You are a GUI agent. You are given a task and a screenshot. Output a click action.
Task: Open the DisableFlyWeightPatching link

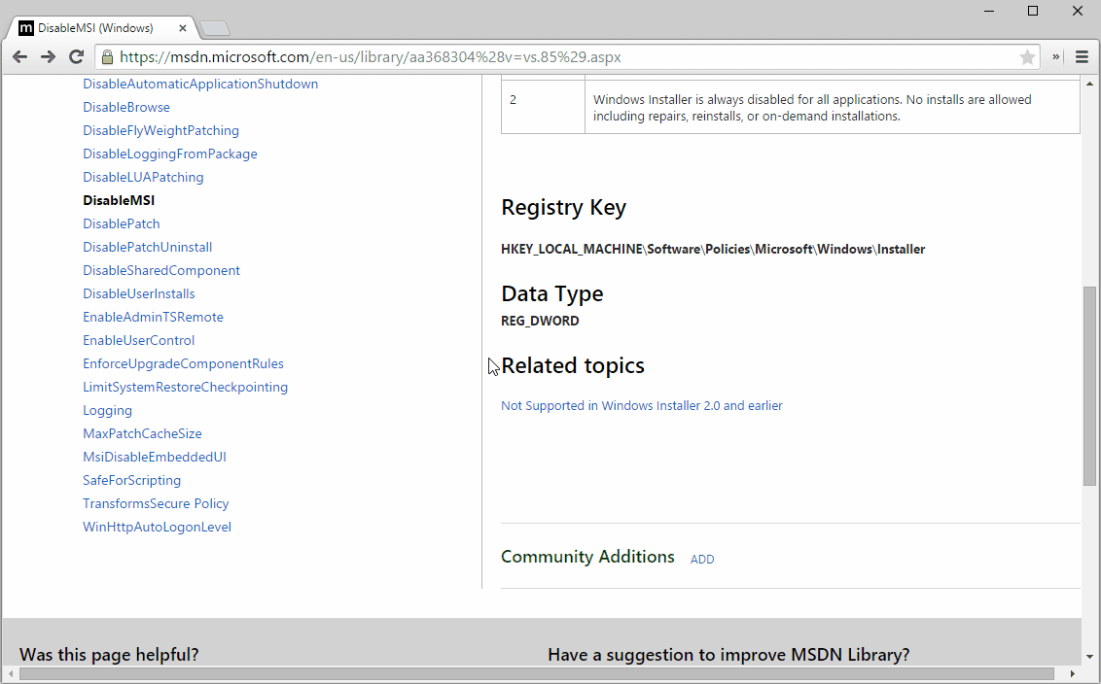[x=160, y=130]
